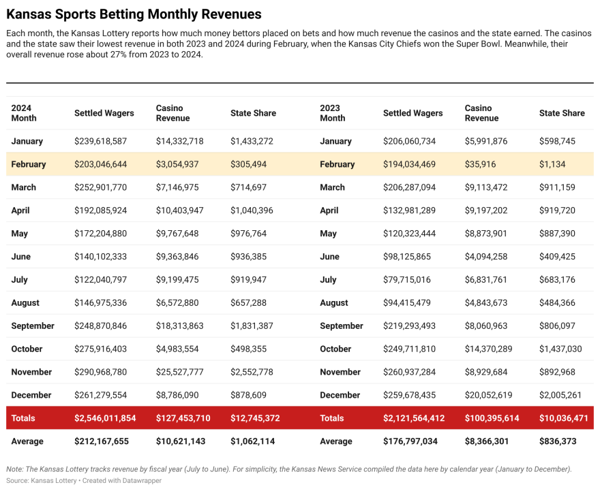Screen dimensions: 600x491
Task: Click the Source: Kansas Lottery credit
Action: (x=40, y=481)
